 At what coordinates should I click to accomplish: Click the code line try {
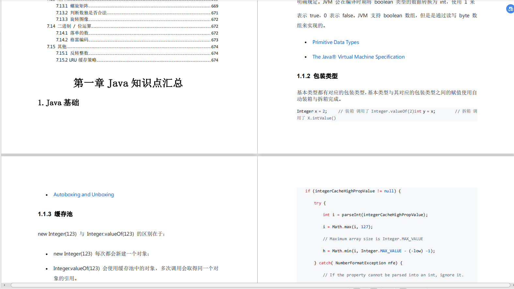point(320,203)
